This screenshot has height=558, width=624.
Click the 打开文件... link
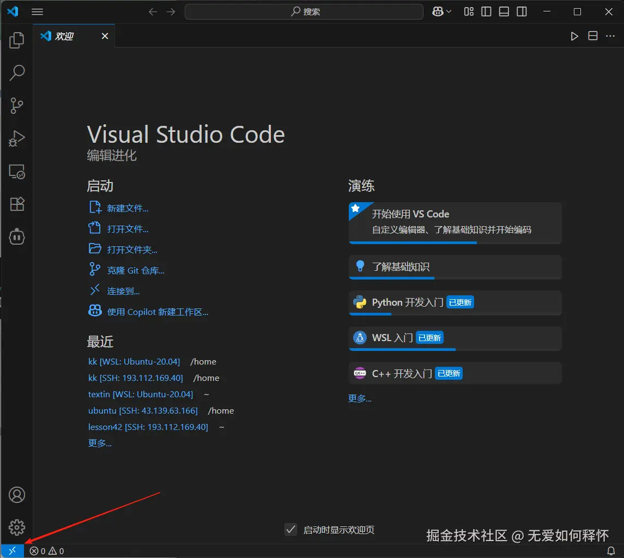128,229
